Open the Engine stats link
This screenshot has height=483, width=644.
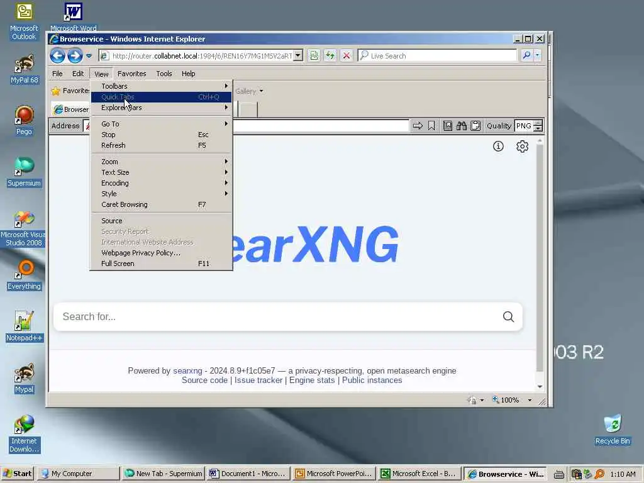(x=312, y=380)
